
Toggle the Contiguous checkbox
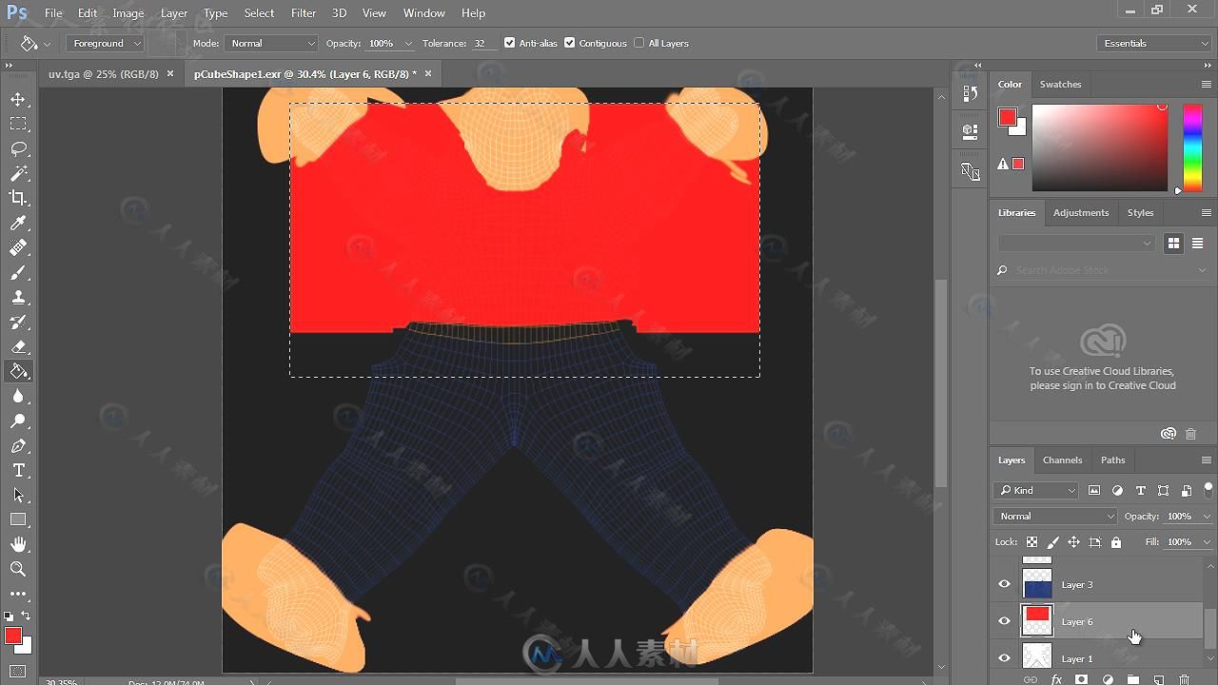pos(569,43)
